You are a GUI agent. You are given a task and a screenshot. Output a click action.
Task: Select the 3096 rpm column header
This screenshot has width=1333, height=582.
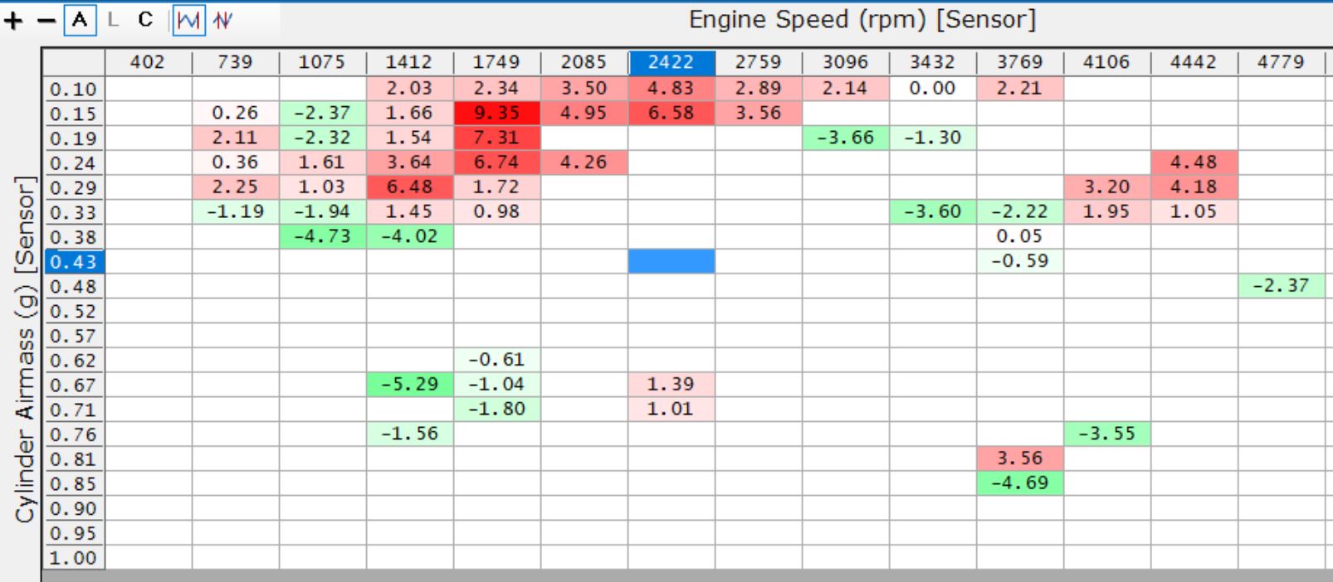click(x=846, y=63)
